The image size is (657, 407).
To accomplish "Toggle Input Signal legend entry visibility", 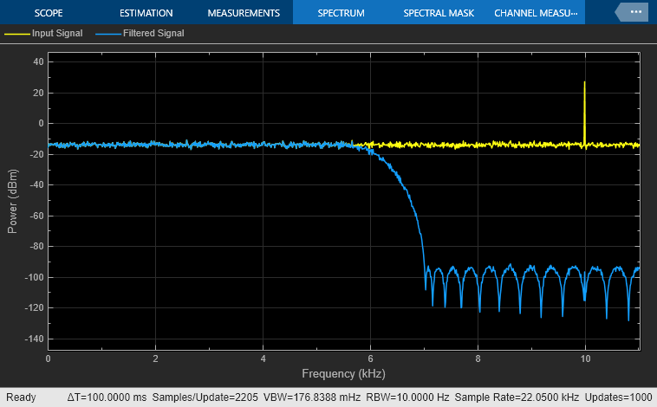I will [x=54, y=34].
